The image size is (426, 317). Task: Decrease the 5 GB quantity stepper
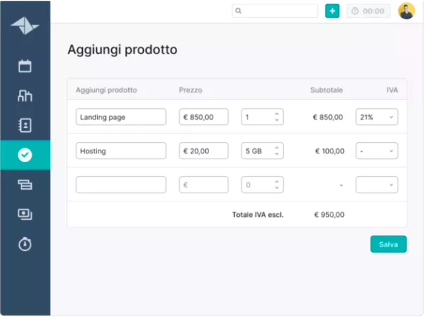pyautogui.click(x=276, y=154)
